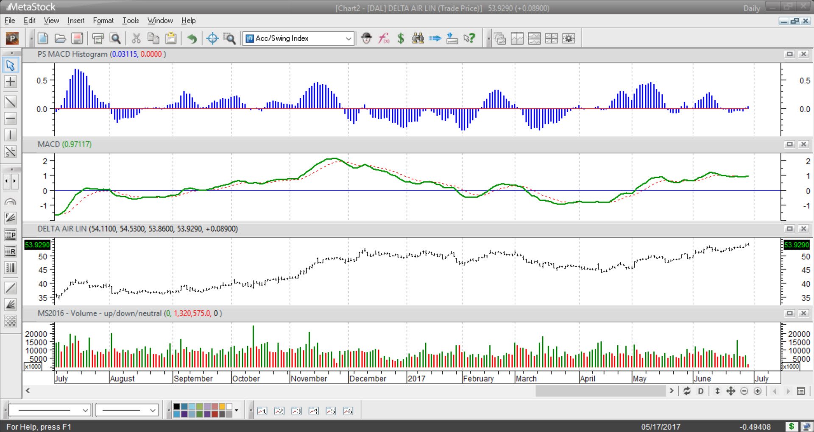Select the blue crosshair target tool
Screen dimensions: 814x432
click(x=212, y=39)
